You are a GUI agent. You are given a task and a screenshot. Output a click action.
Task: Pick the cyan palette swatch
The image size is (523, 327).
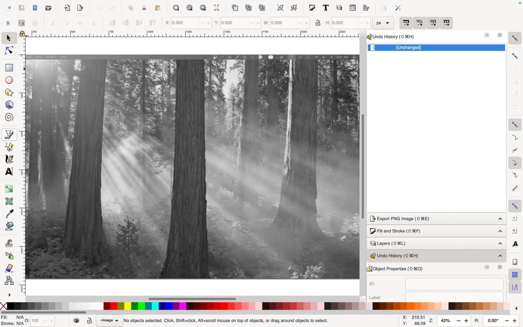coord(155,306)
